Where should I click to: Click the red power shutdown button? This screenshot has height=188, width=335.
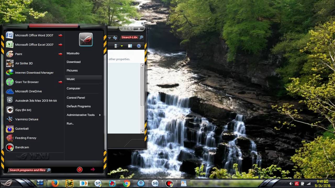click(80, 169)
